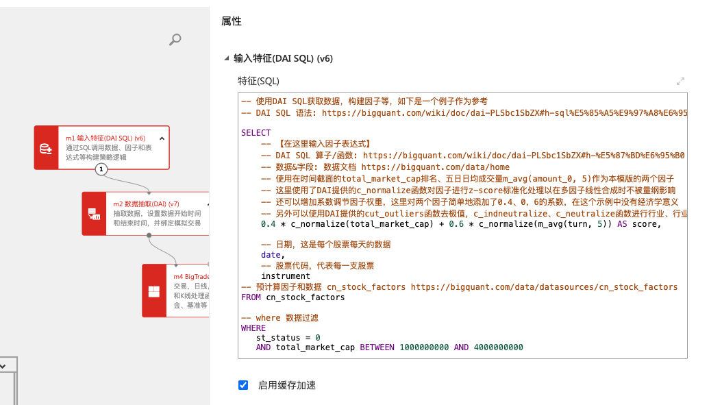
Task: Open the dropdown at bottom-left of canvas
Action: [3, 367]
